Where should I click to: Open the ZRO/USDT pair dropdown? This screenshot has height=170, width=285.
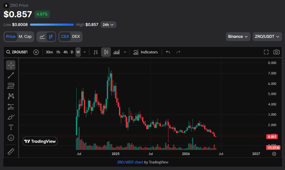pos(267,37)
